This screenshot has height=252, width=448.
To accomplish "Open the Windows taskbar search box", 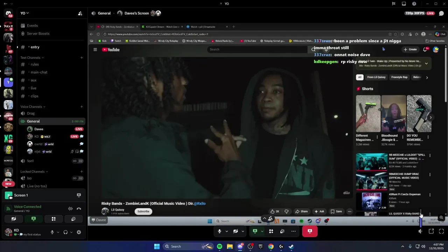I will 188,246.
